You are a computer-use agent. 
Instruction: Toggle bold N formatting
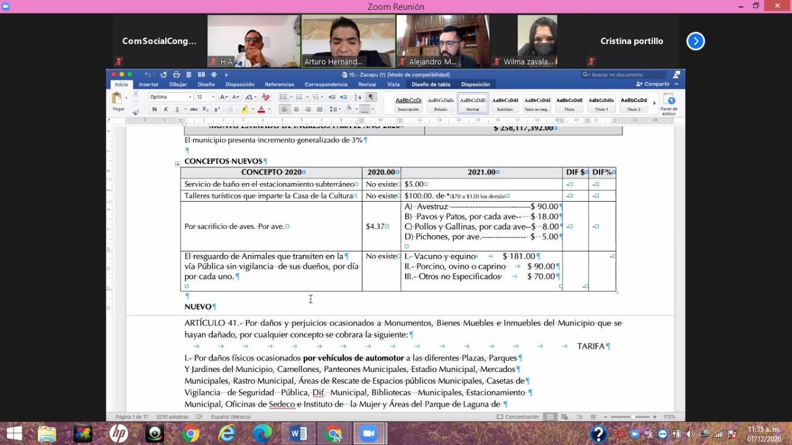pos(155,110)
